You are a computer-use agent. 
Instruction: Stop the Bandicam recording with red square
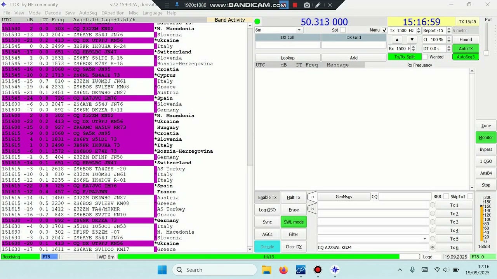(295, 5)
